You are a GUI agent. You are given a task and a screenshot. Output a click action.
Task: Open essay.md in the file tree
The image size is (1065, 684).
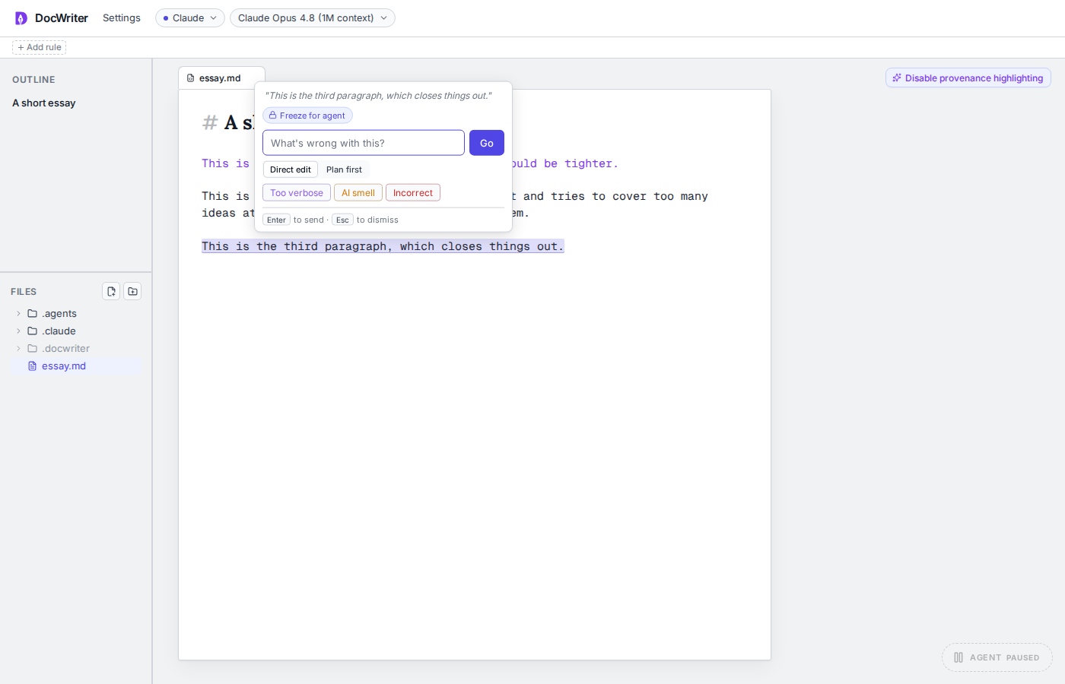click(76, 366)
